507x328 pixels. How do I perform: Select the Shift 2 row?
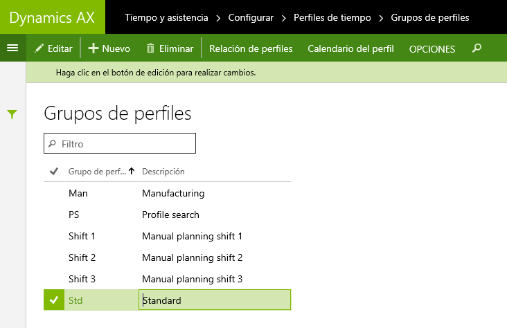click(x=167, y=257)
